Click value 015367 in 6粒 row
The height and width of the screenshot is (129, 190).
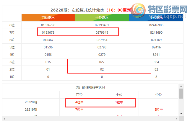48,40
